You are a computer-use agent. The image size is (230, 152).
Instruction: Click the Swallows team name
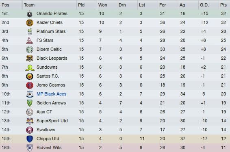point(46,130)
